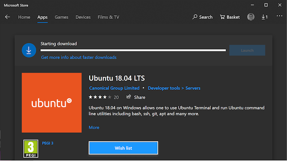This screenshot has width=287, height=161.
Task: Click the download progress bar
Action: coord(133,50)
